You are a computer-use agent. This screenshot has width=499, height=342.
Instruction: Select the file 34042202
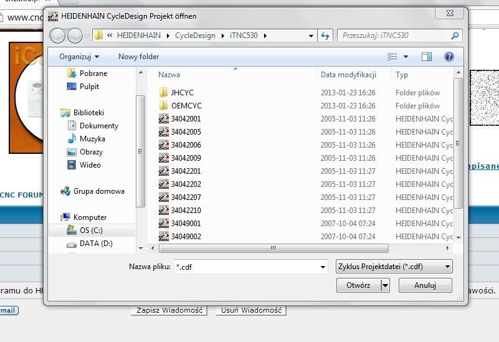[x=179, y=184]
